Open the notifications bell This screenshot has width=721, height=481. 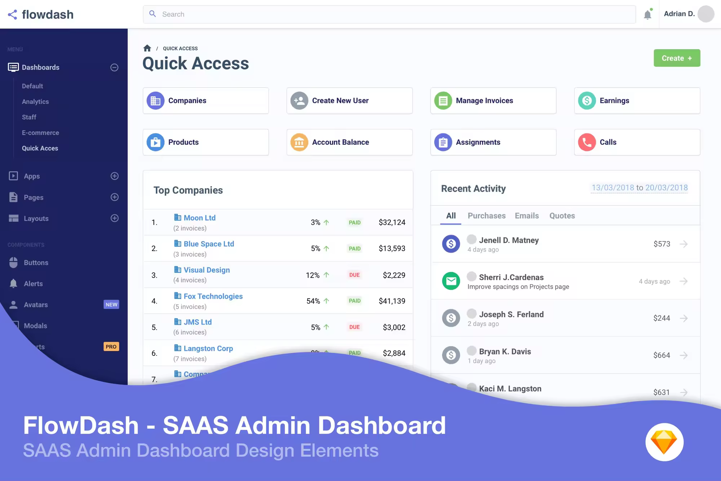647,14
